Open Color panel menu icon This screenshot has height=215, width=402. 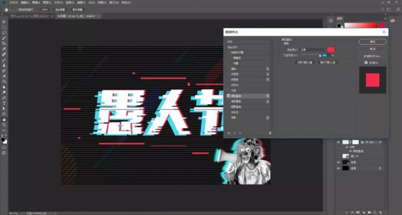[x=385, y=18]
